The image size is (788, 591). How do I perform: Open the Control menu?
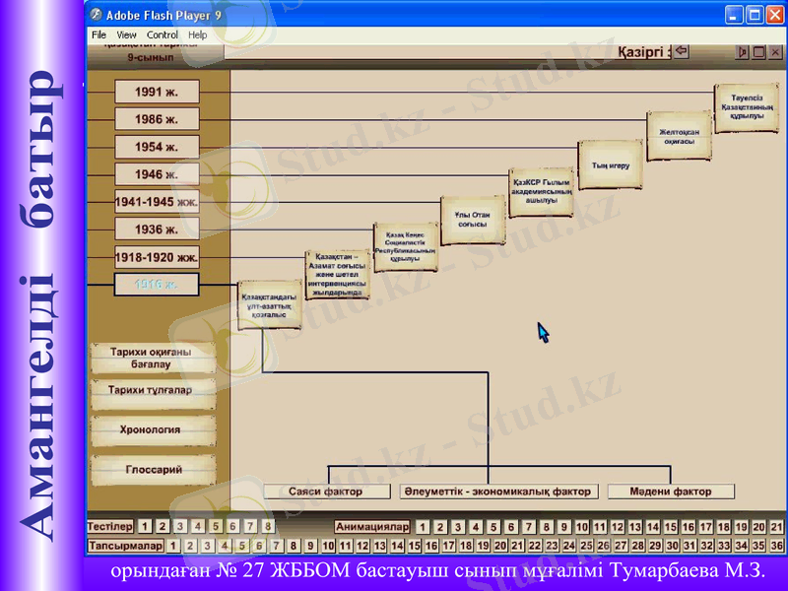[x=163, y=34]
